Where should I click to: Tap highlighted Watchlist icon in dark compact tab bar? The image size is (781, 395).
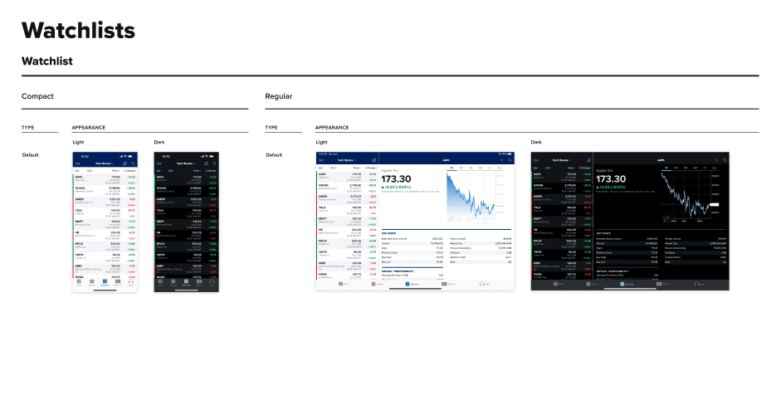187,282
